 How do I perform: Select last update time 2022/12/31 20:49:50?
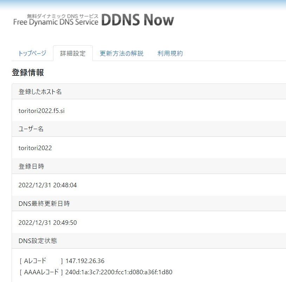[47, 222]
